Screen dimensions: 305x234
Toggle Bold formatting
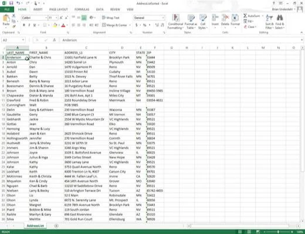point(24,25)
